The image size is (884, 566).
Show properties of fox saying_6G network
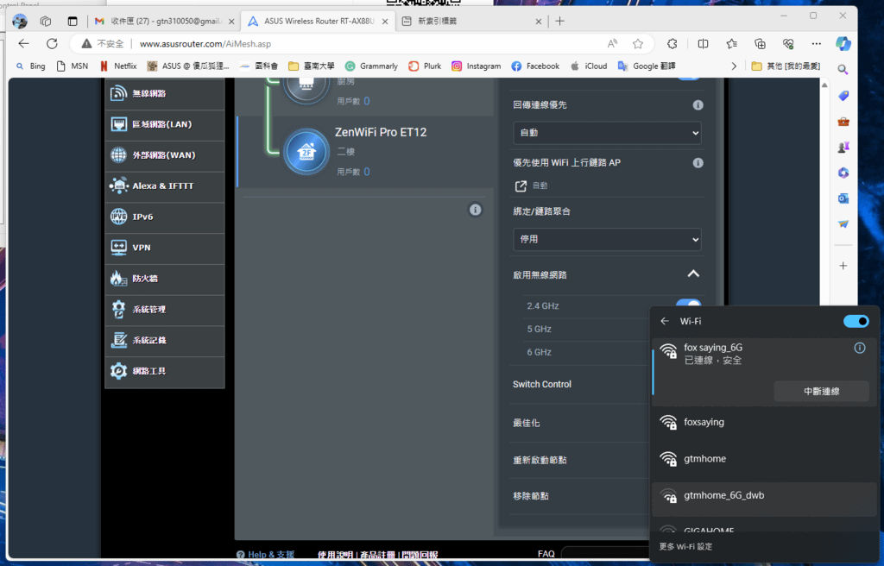point(860,348)
